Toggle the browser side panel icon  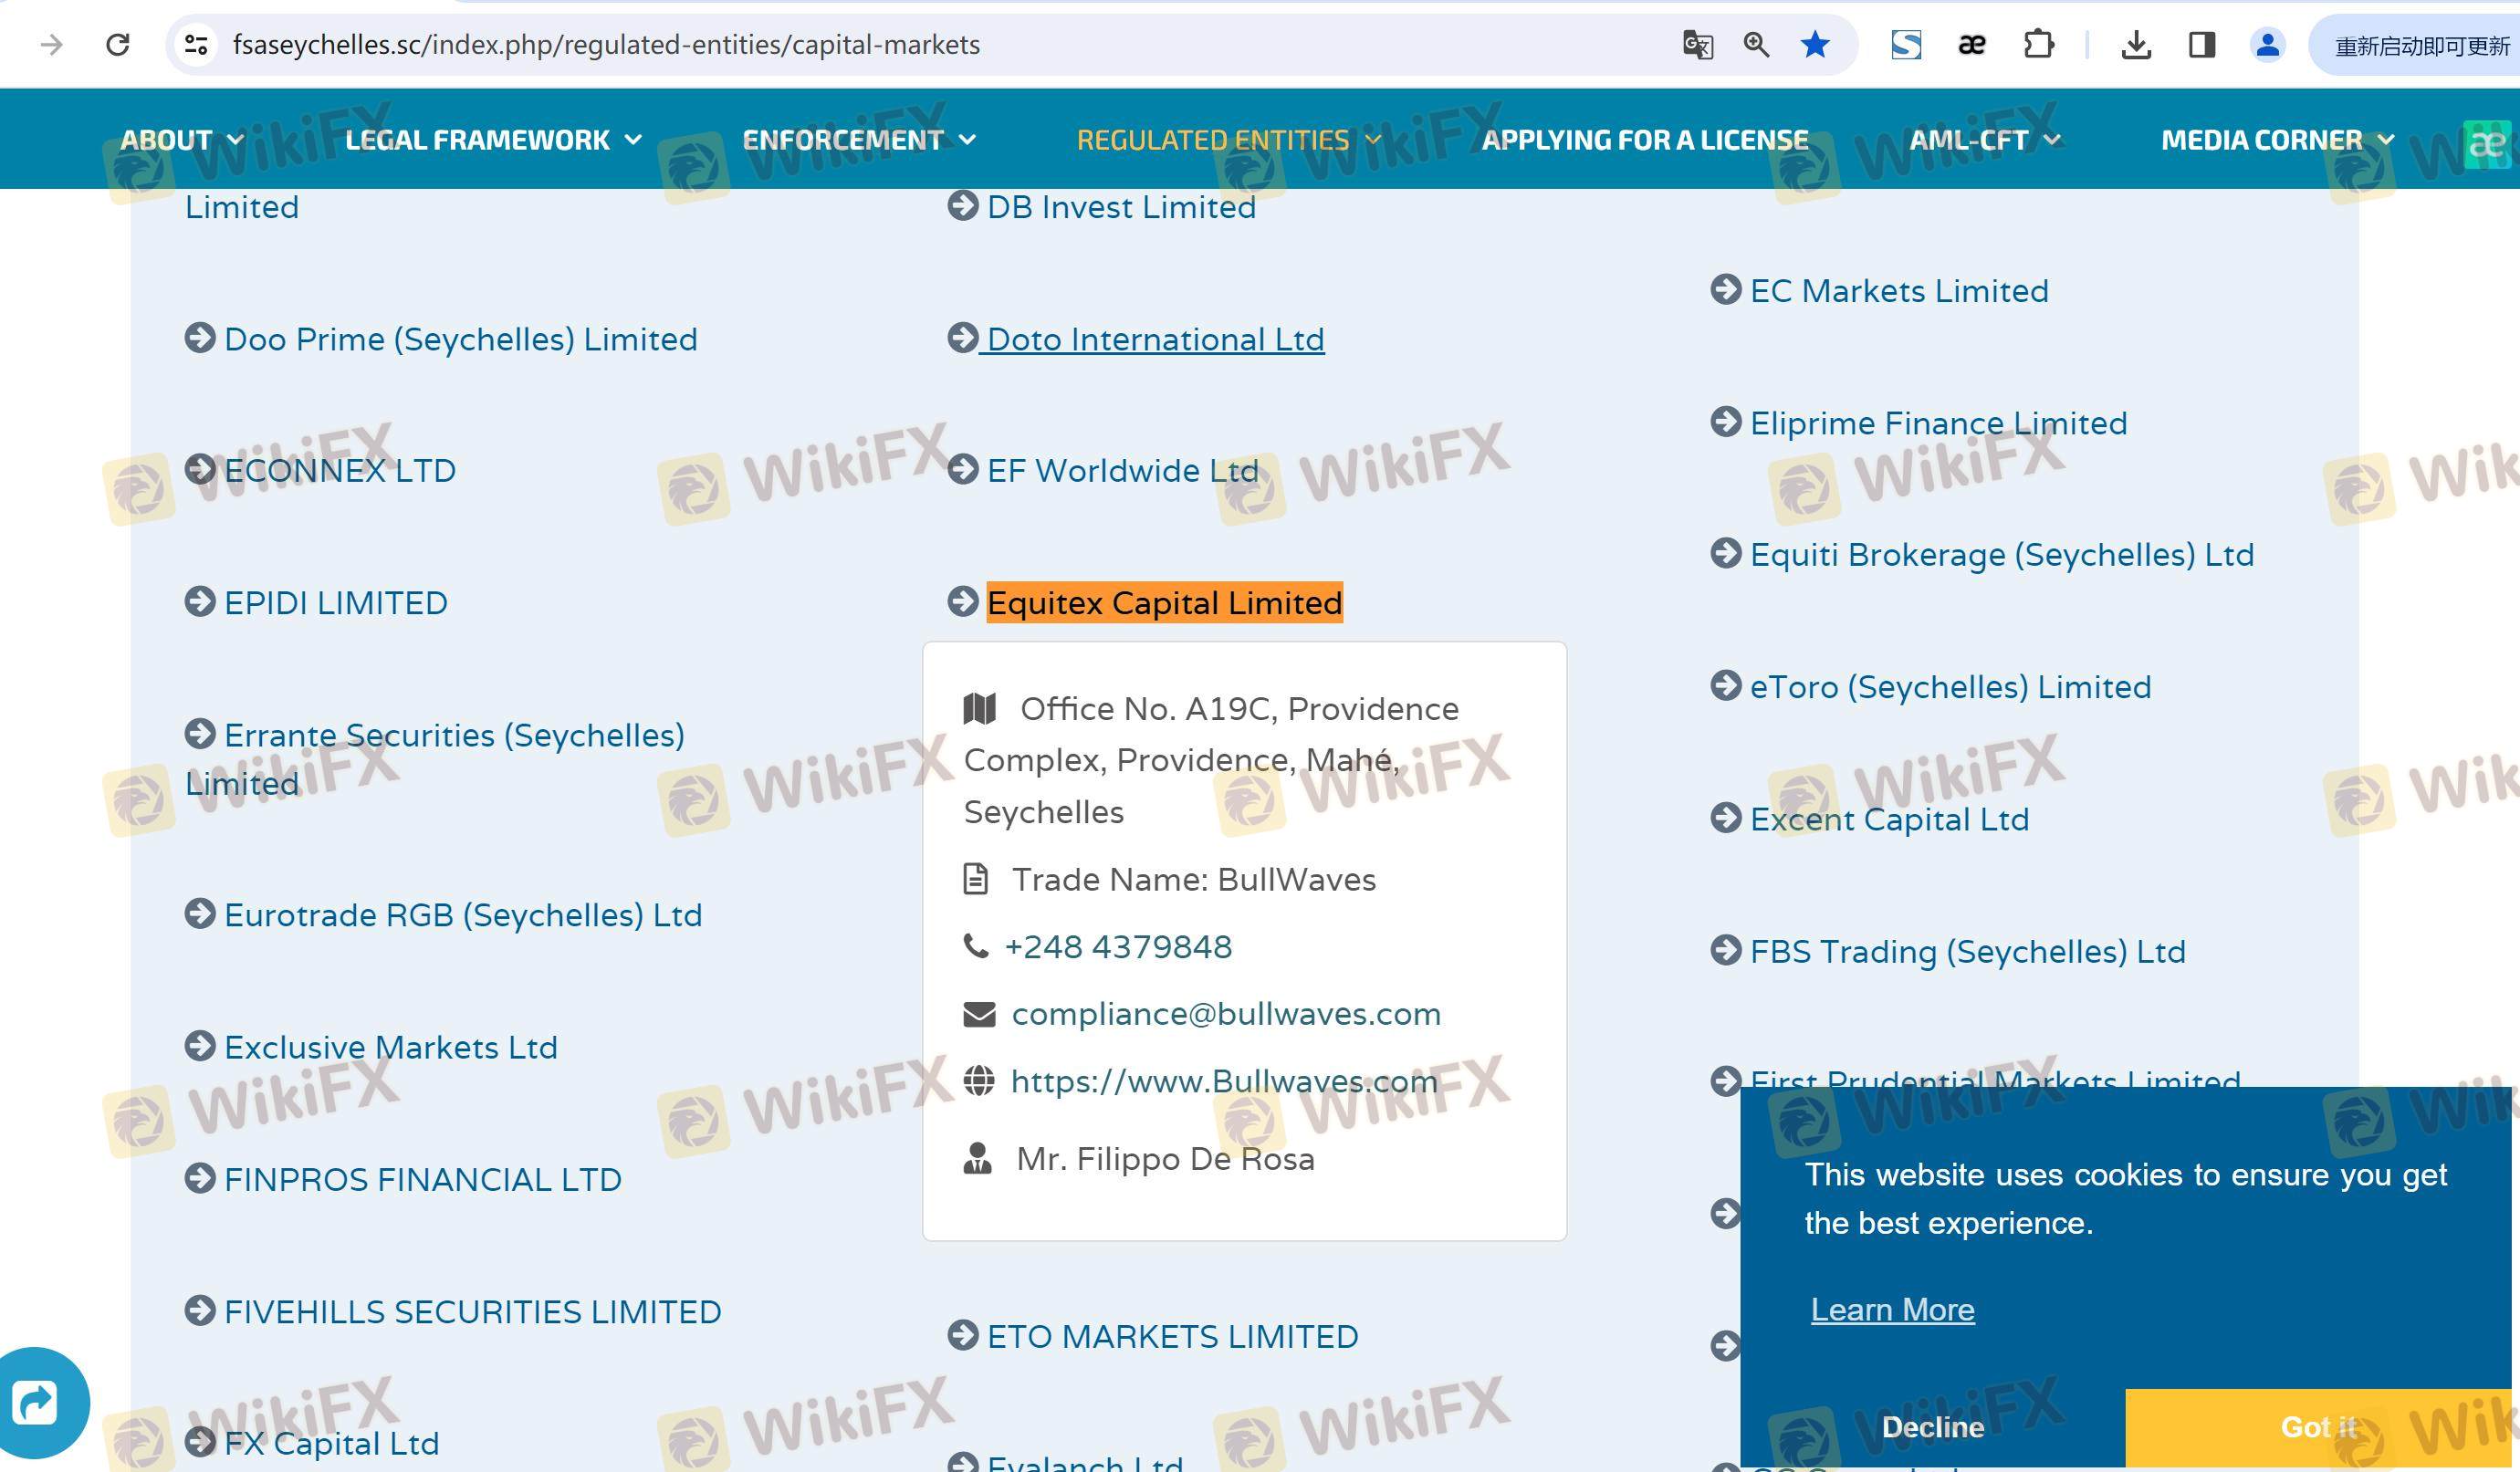pos(2202,45)
